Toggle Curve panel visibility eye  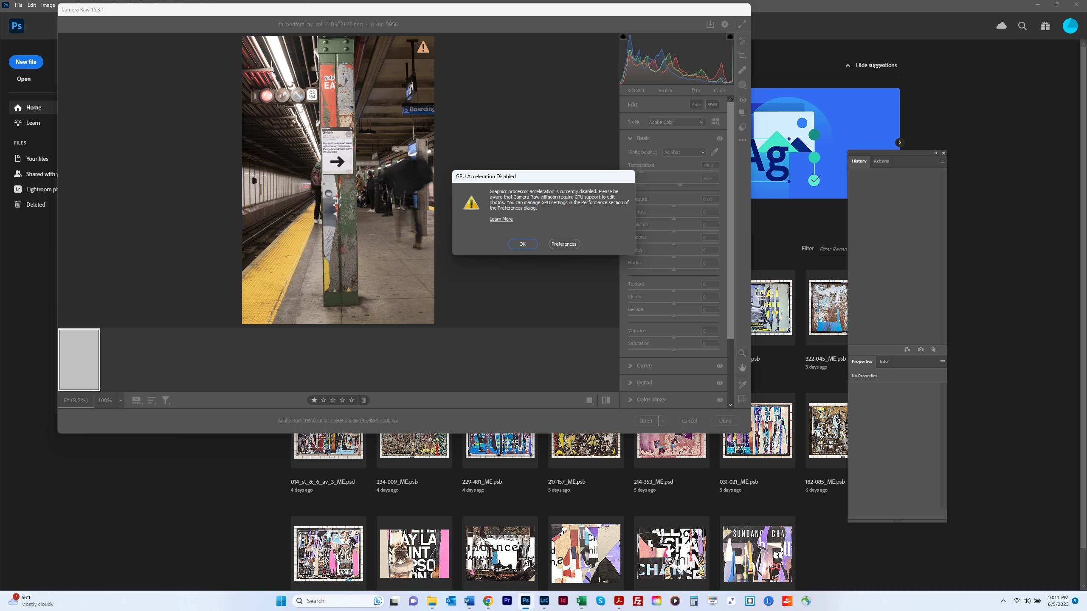(719, 366)
